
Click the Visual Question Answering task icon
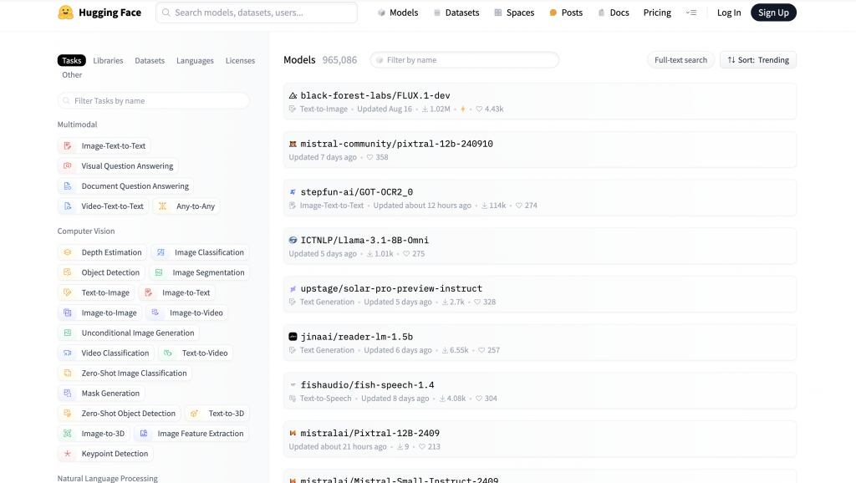coord(68,166)
